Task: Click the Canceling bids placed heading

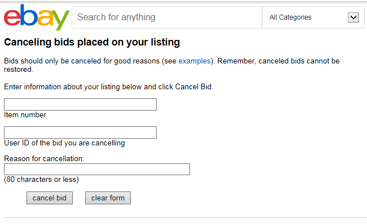Action: click(x=92, y=42)
